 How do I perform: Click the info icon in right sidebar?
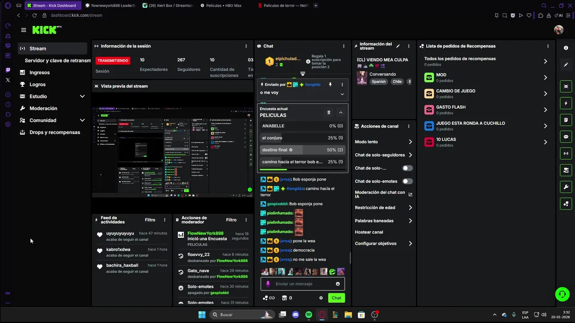point(566,48)
